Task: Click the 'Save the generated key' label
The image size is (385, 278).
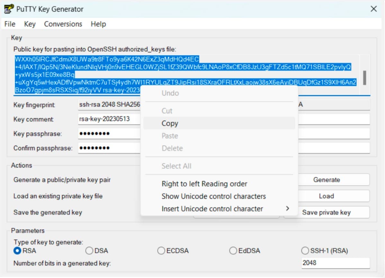Action: tap(48, 212)
